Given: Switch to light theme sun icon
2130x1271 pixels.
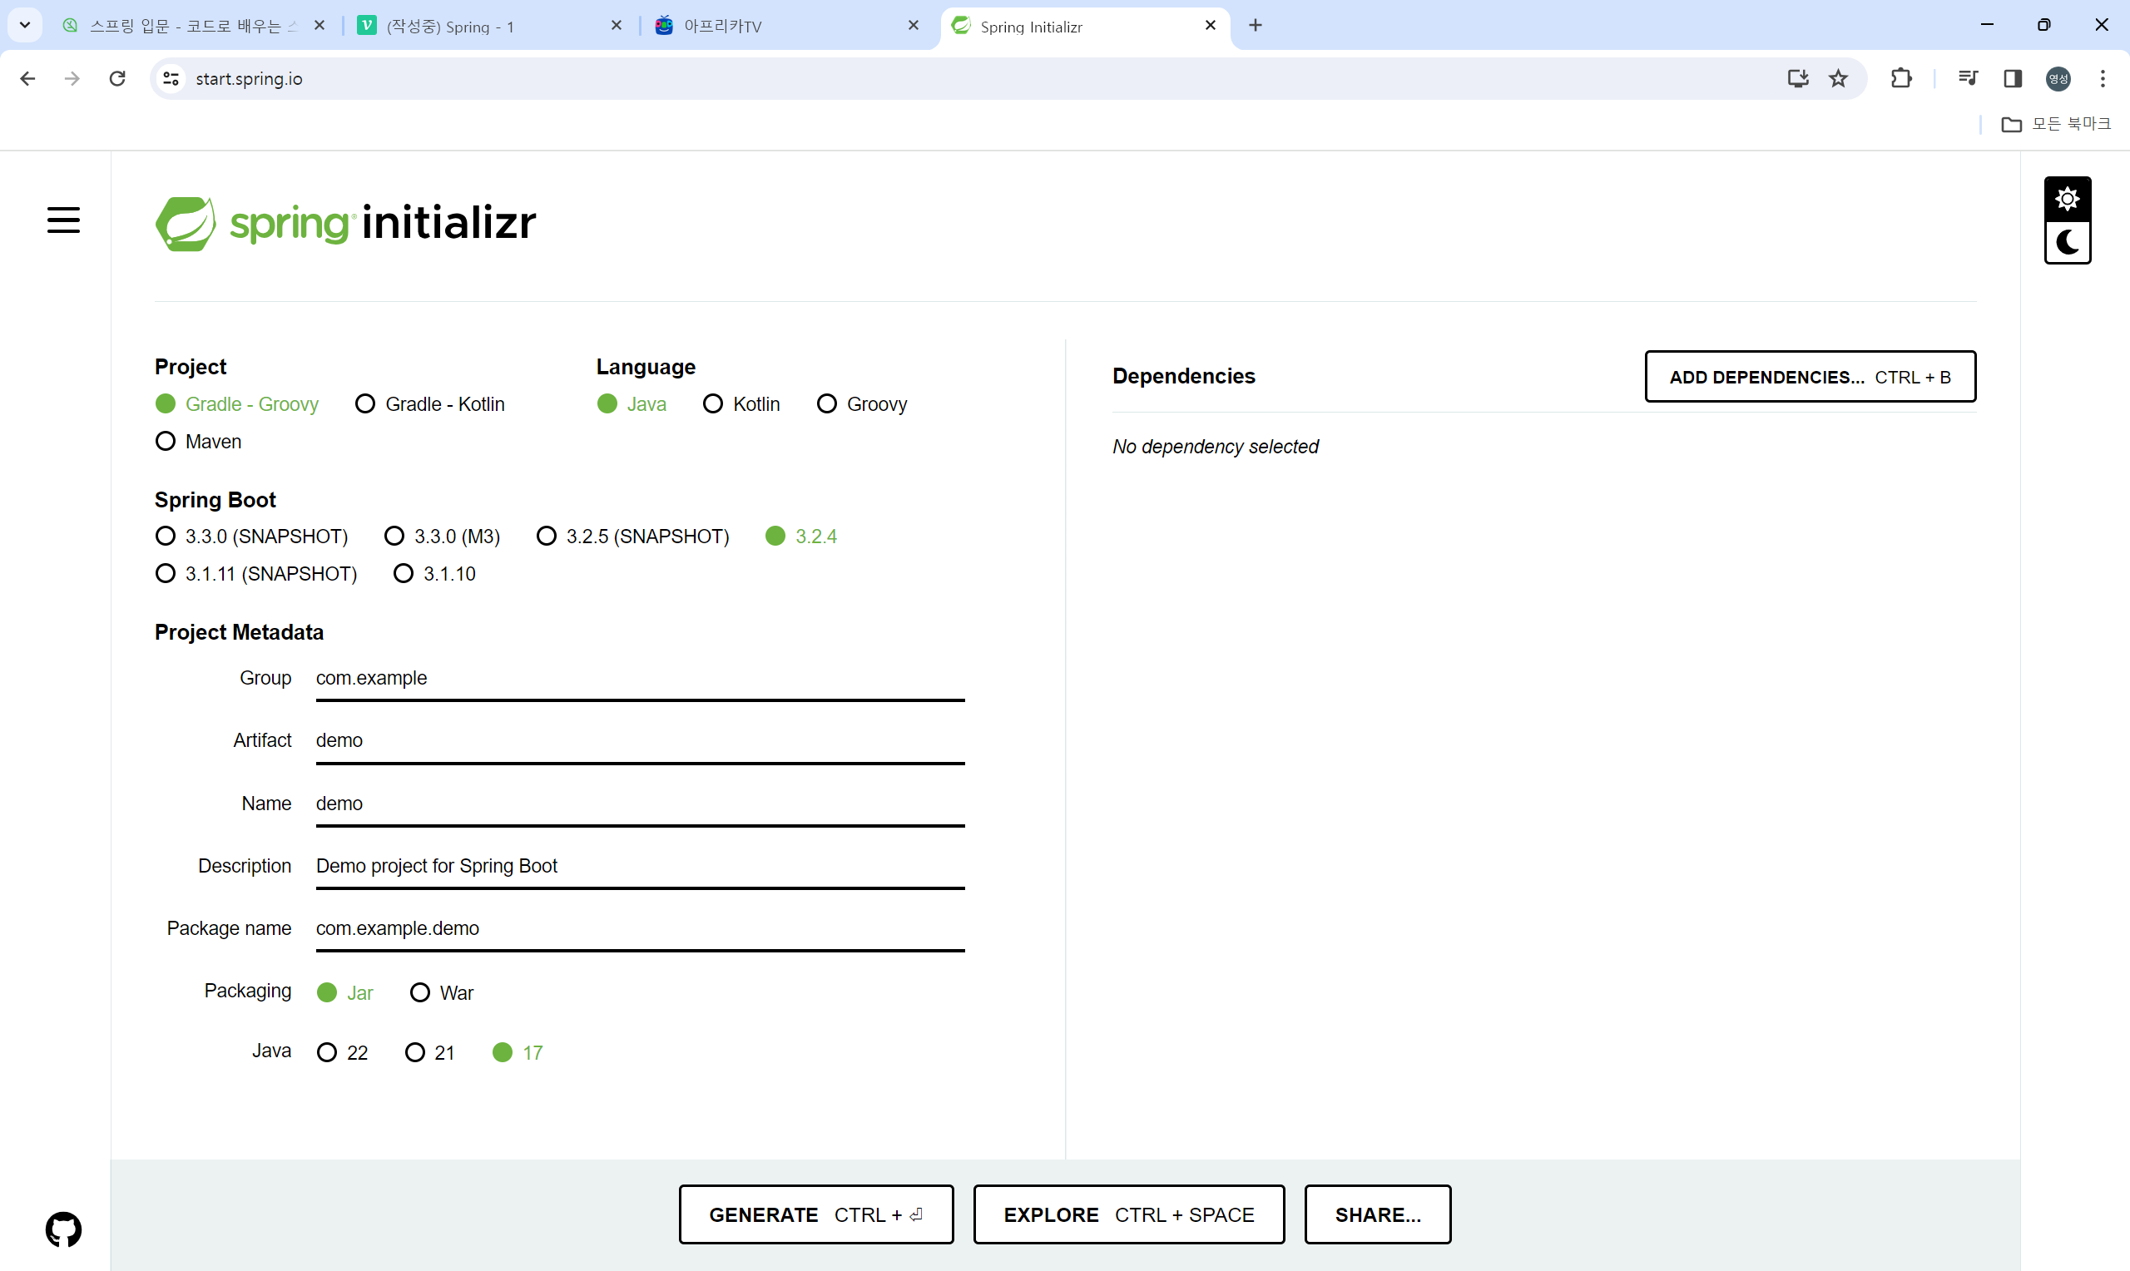Looking at the screenshot, I should (x=2067, y=199).
